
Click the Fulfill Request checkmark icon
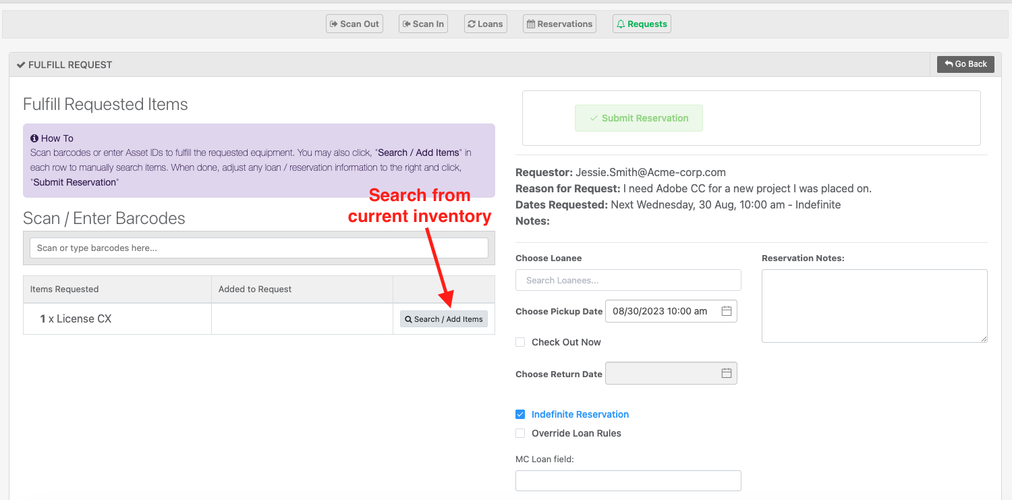click(x=21, y=65)
